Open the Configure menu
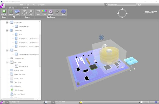 (x=41, y=5)
